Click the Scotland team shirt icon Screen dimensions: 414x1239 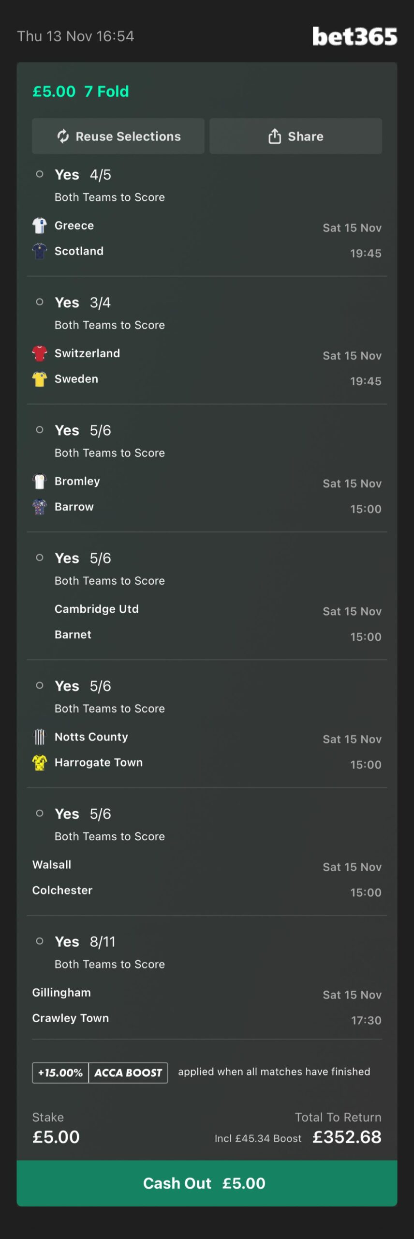[x=40, y=251]
